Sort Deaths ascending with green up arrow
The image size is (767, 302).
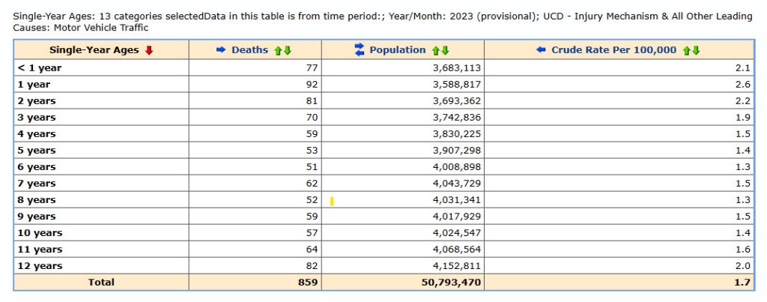pyautogui.click(x=278, y=50)
